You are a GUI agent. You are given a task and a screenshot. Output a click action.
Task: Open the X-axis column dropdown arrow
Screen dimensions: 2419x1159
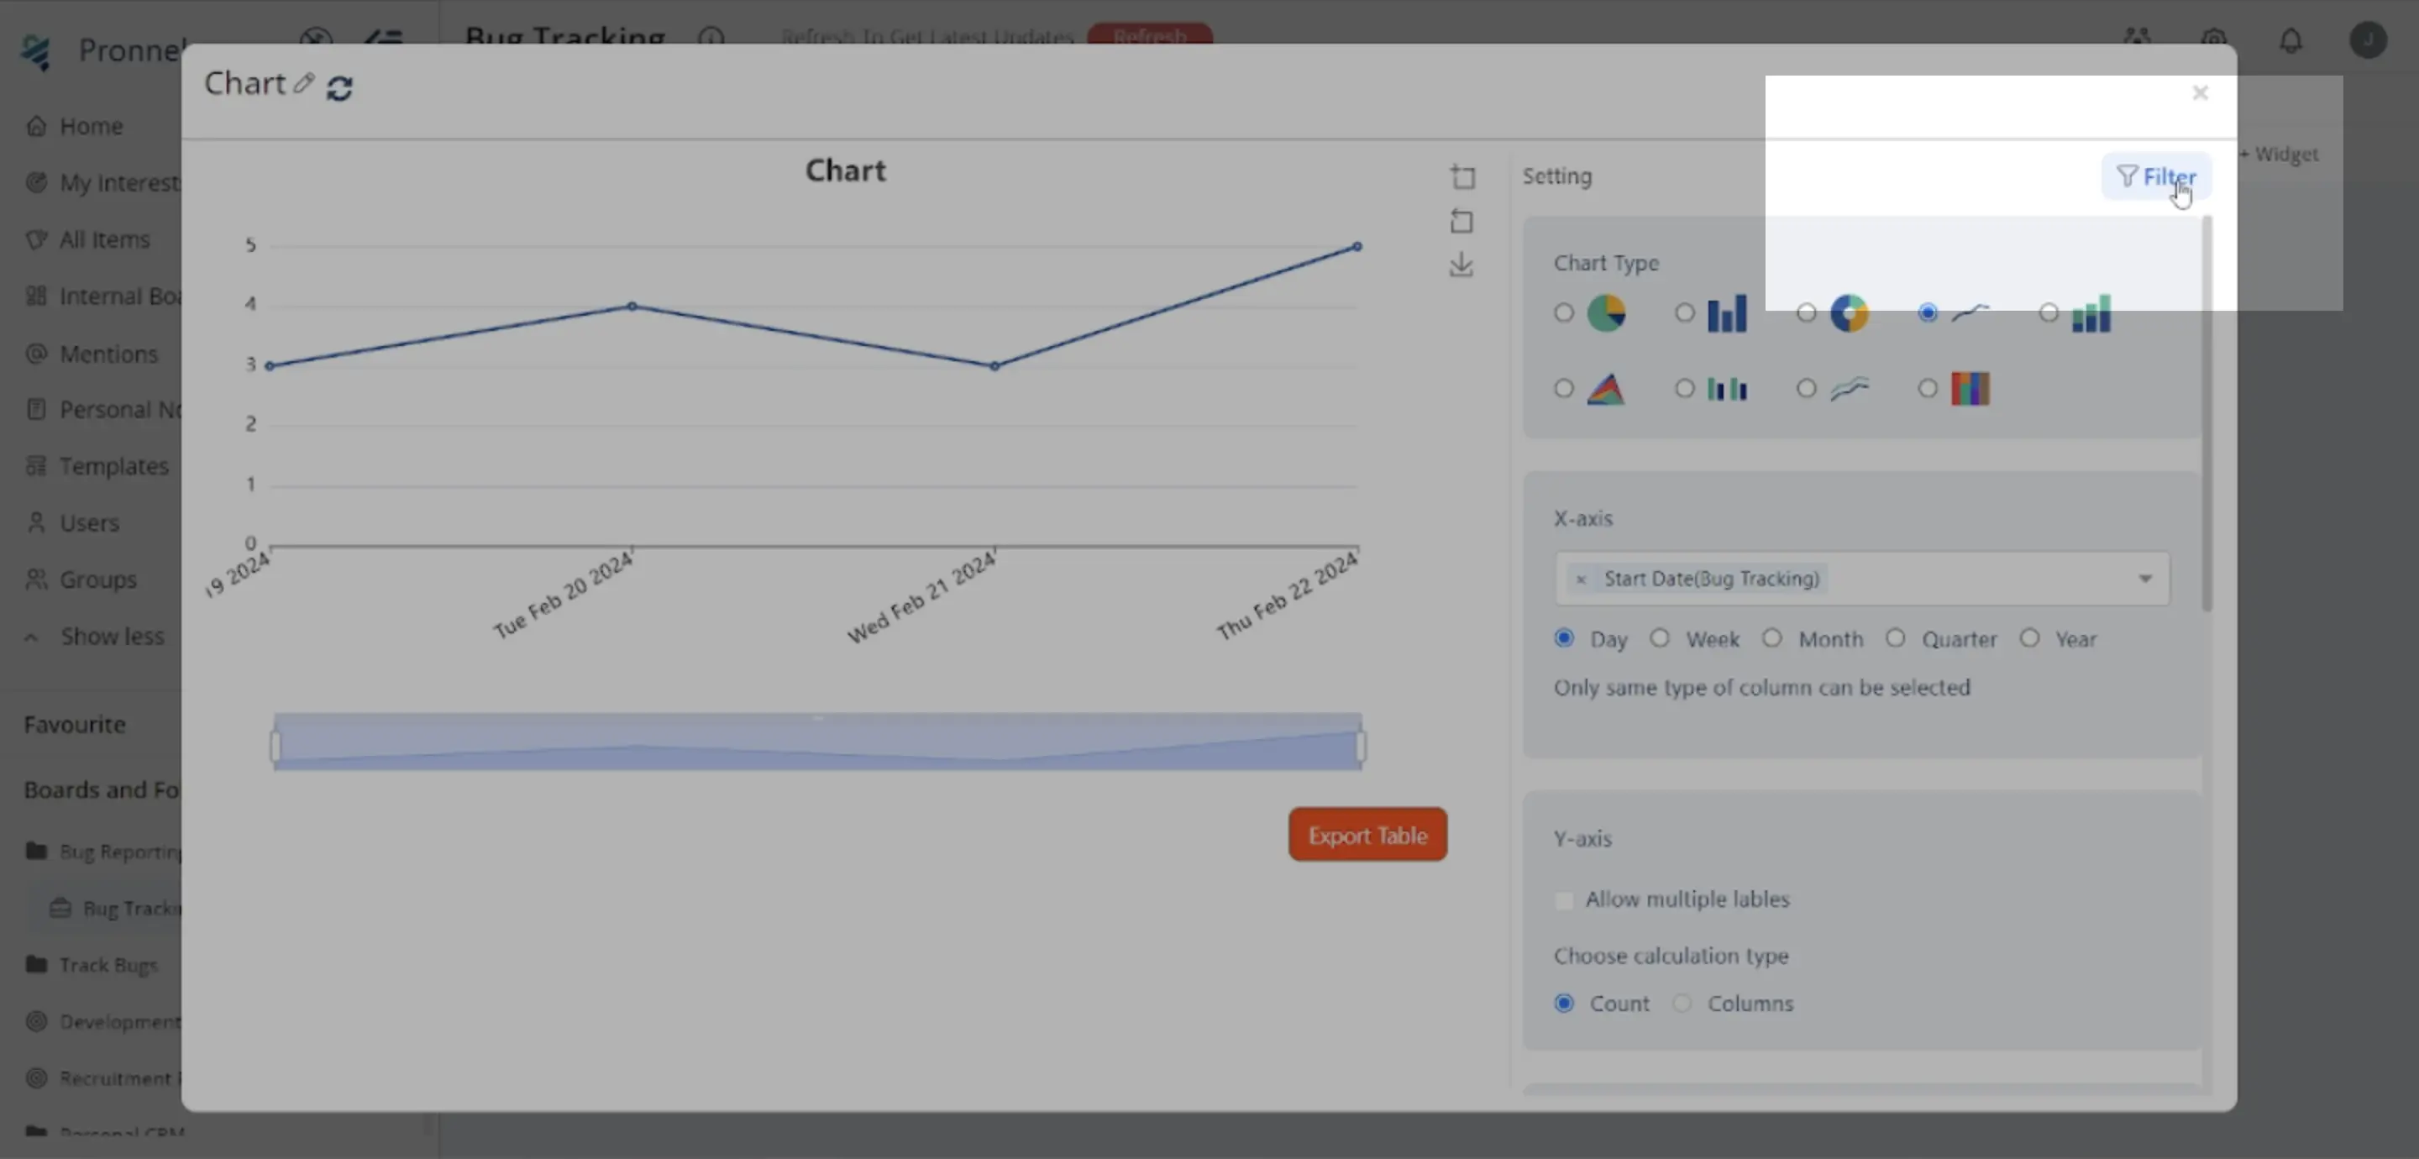point(2145,579)
